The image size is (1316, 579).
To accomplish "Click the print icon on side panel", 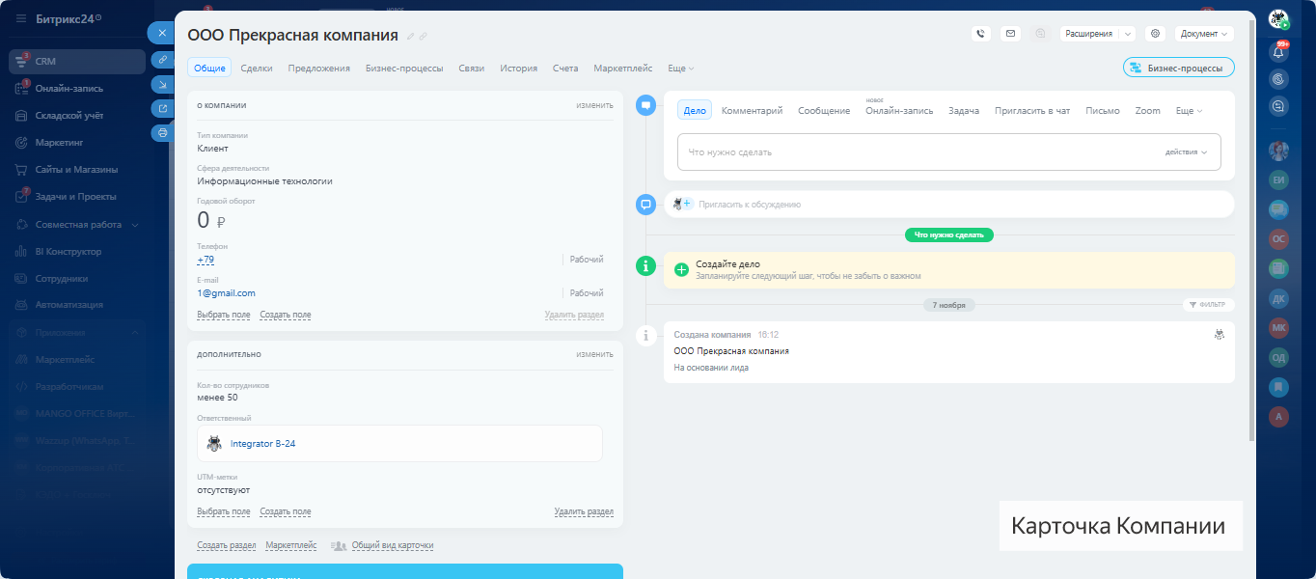I will coord(163,133).
